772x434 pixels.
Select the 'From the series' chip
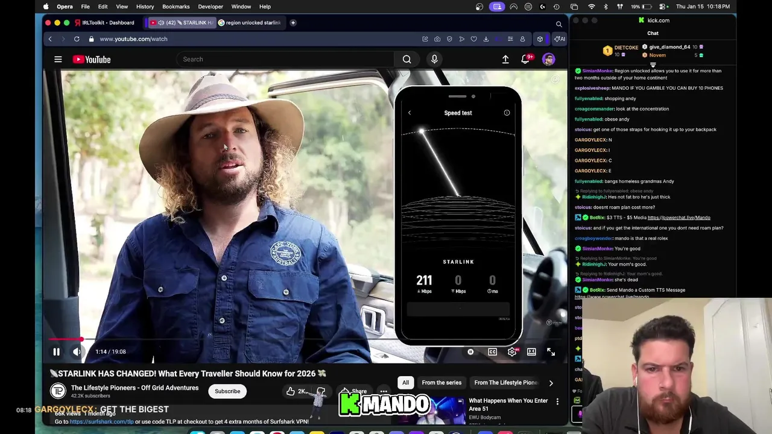tap(441, 382)
